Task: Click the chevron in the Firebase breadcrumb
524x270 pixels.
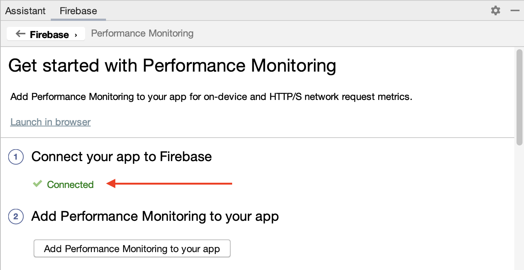Action: coord(77,34)
